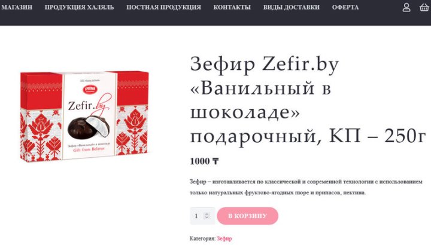Click the chocolate zefir picture on box
Screen dimensions: 431x245
(89, 127)
